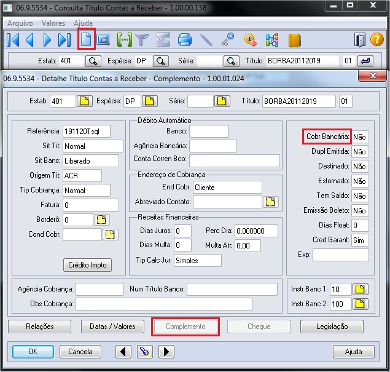
Task: Close the Detalhe Título Complemento dialog
Action: click(x=372, y=76)
